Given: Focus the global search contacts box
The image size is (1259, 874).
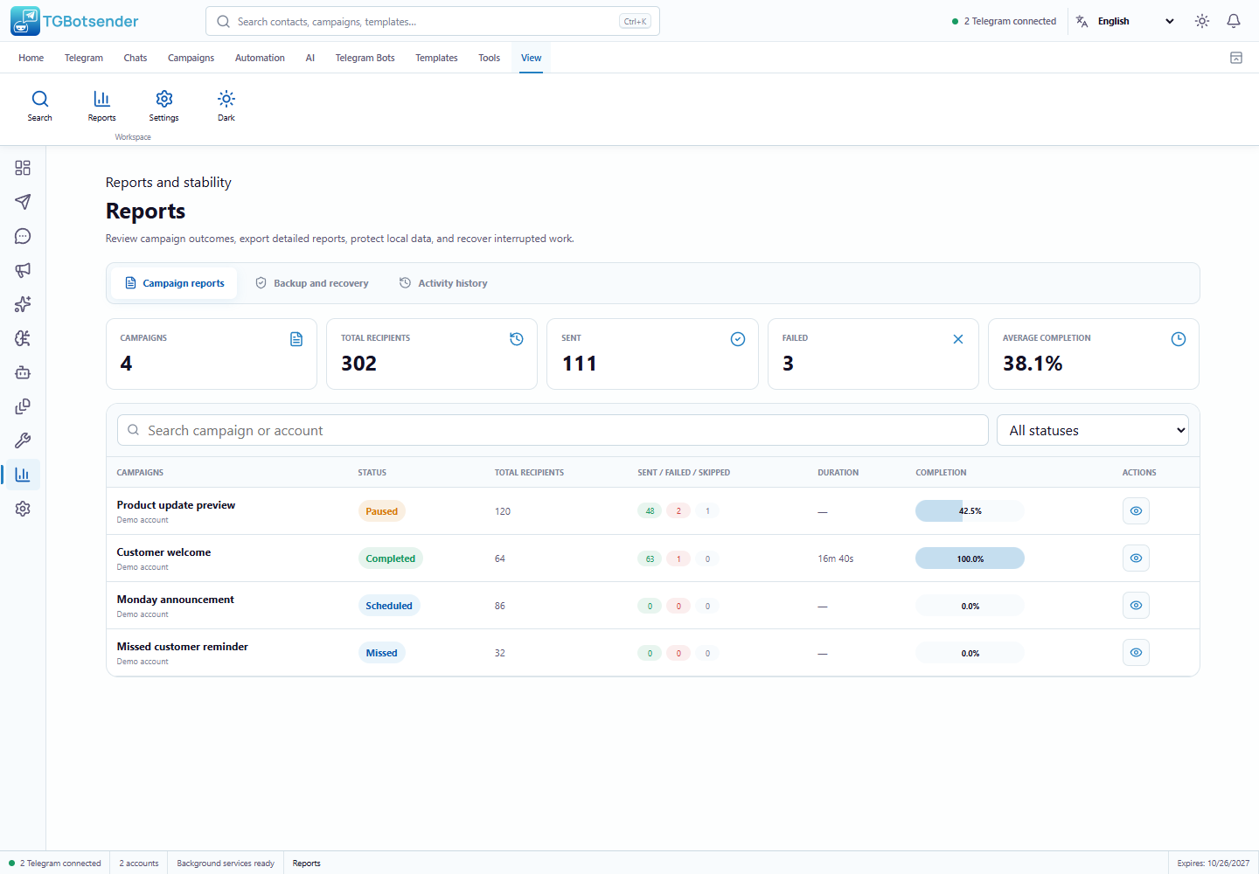Looking at the screenshot, I should coord(433,21).
